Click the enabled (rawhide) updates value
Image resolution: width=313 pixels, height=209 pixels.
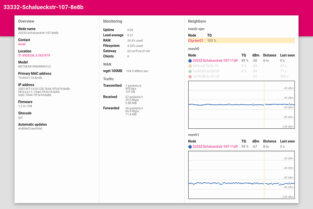(30, 128)
